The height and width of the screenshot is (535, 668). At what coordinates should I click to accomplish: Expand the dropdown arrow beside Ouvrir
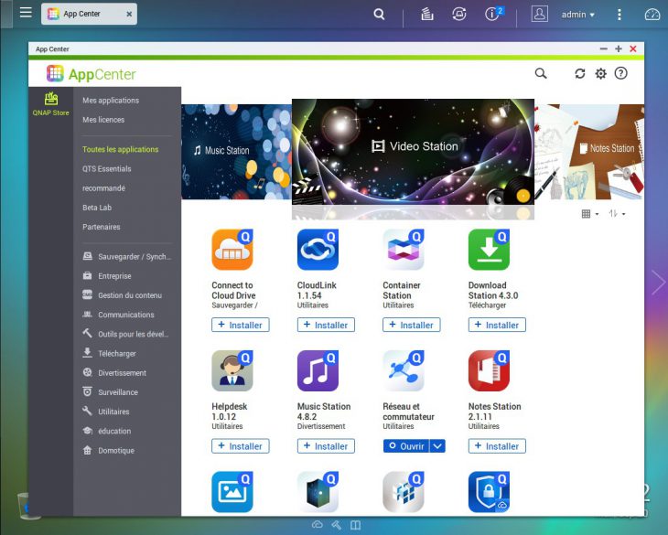point(437,446)
